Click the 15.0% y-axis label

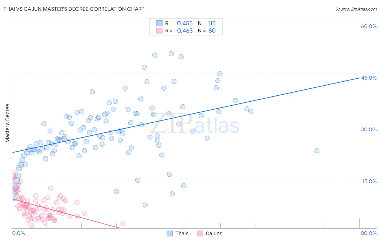pyautogui.click(x=369, y=181)
